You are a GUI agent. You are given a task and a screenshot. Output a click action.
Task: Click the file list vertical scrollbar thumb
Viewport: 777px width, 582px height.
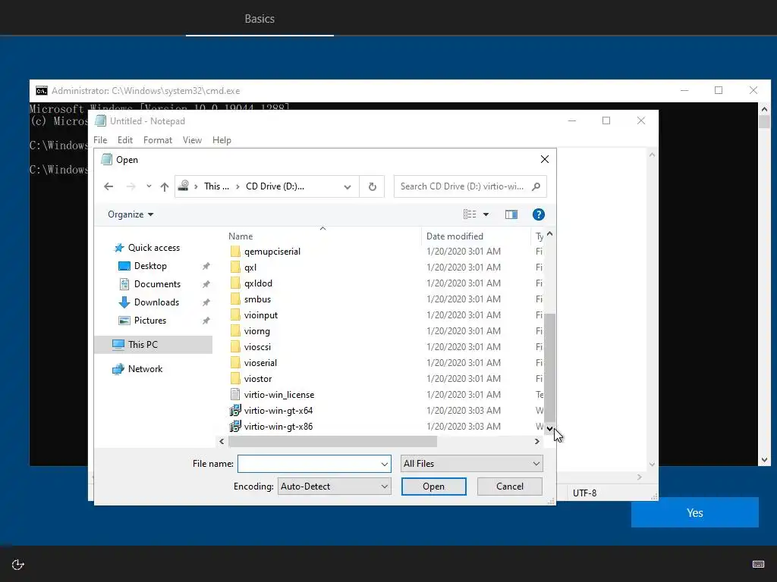(x=549, y=366)
